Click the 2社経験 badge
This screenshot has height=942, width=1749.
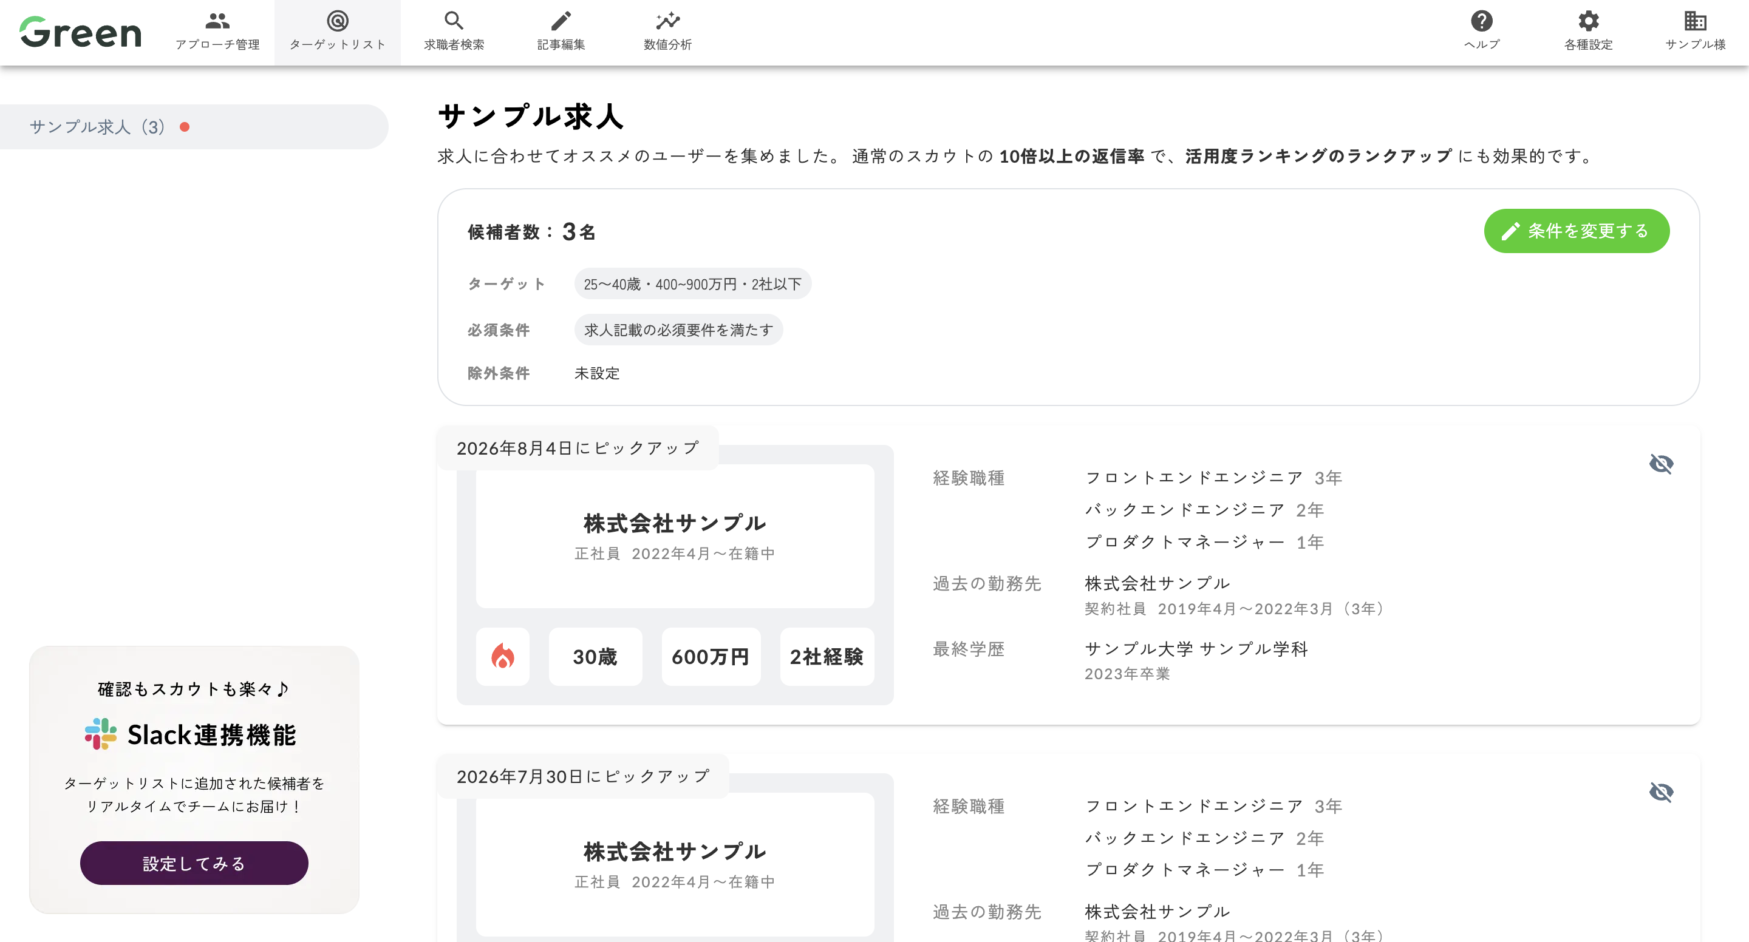[x=827, y=656]
